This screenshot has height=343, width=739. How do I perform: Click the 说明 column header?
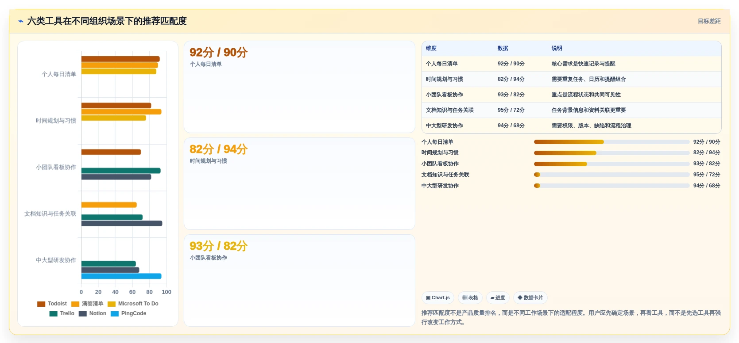(557, 48)
